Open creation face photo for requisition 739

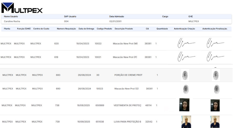[x=186, y=122]
